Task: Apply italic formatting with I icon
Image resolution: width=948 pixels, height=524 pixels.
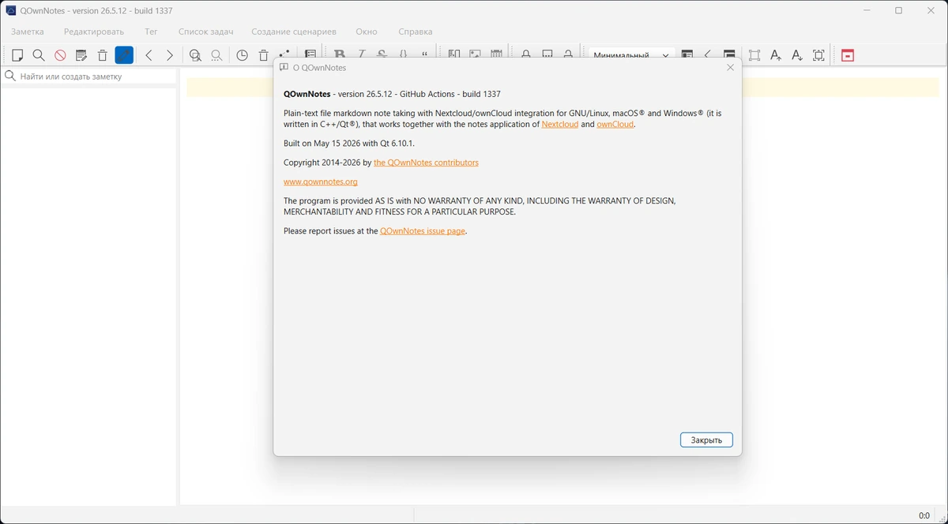Action: pos(361,55)
